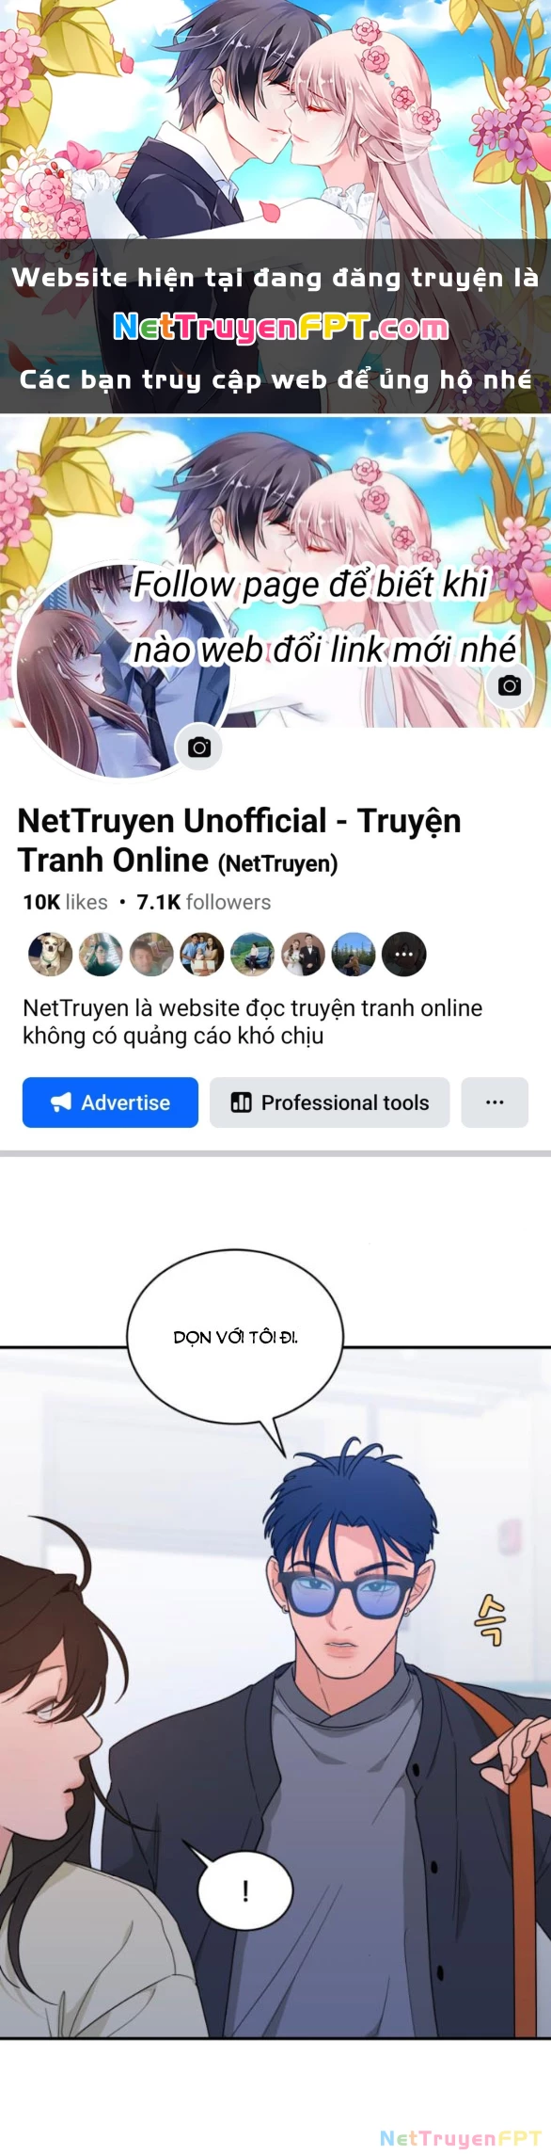The image size is (551, 2155).
Task: Open the round profile picture
Action: pos(120,670)
